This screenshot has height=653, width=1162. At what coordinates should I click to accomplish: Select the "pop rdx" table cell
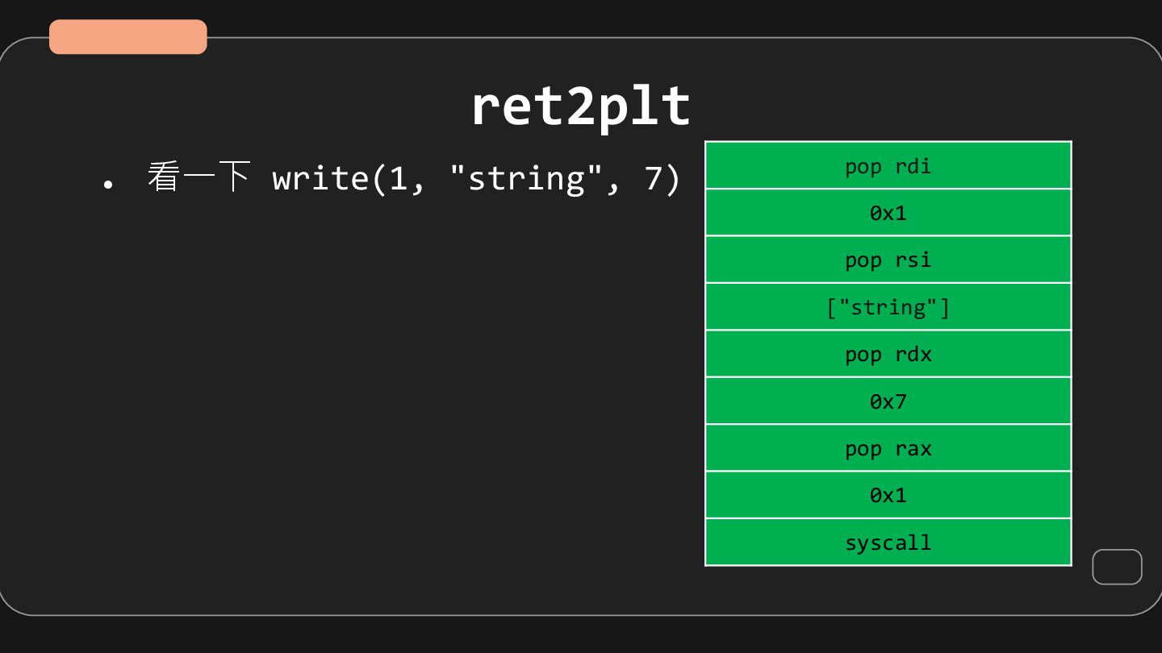pos(888,354)
